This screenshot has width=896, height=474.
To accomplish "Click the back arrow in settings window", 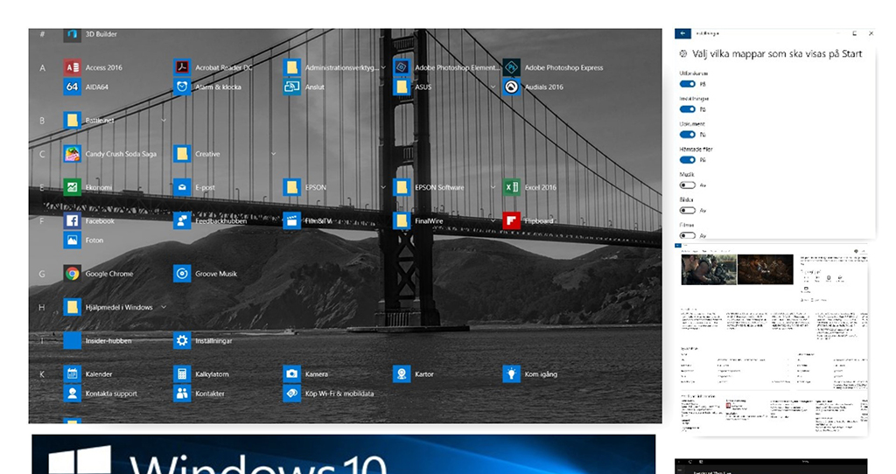I will (x=682, y=34).
